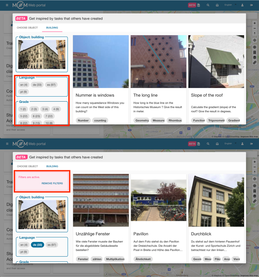Open 'Durchblick' task image

click(216, 200)
